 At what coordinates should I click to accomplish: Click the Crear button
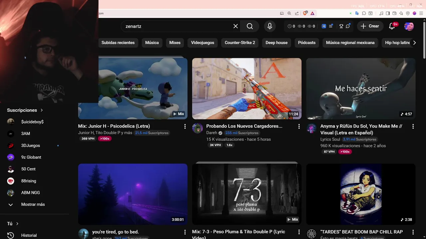tap(370, 26)
